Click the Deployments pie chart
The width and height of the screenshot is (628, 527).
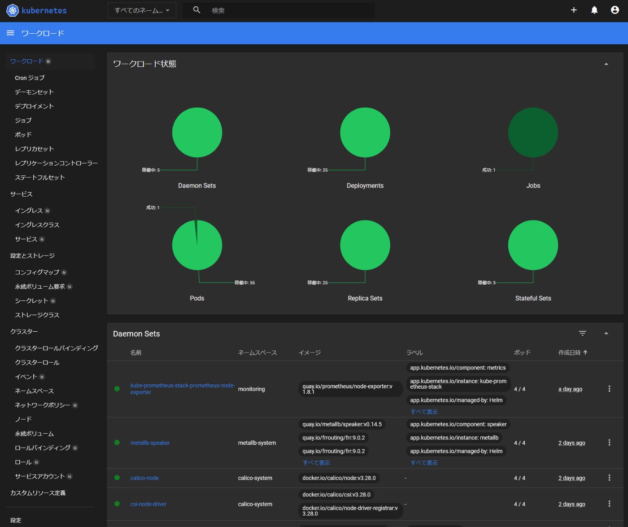[x=365, y=132]
